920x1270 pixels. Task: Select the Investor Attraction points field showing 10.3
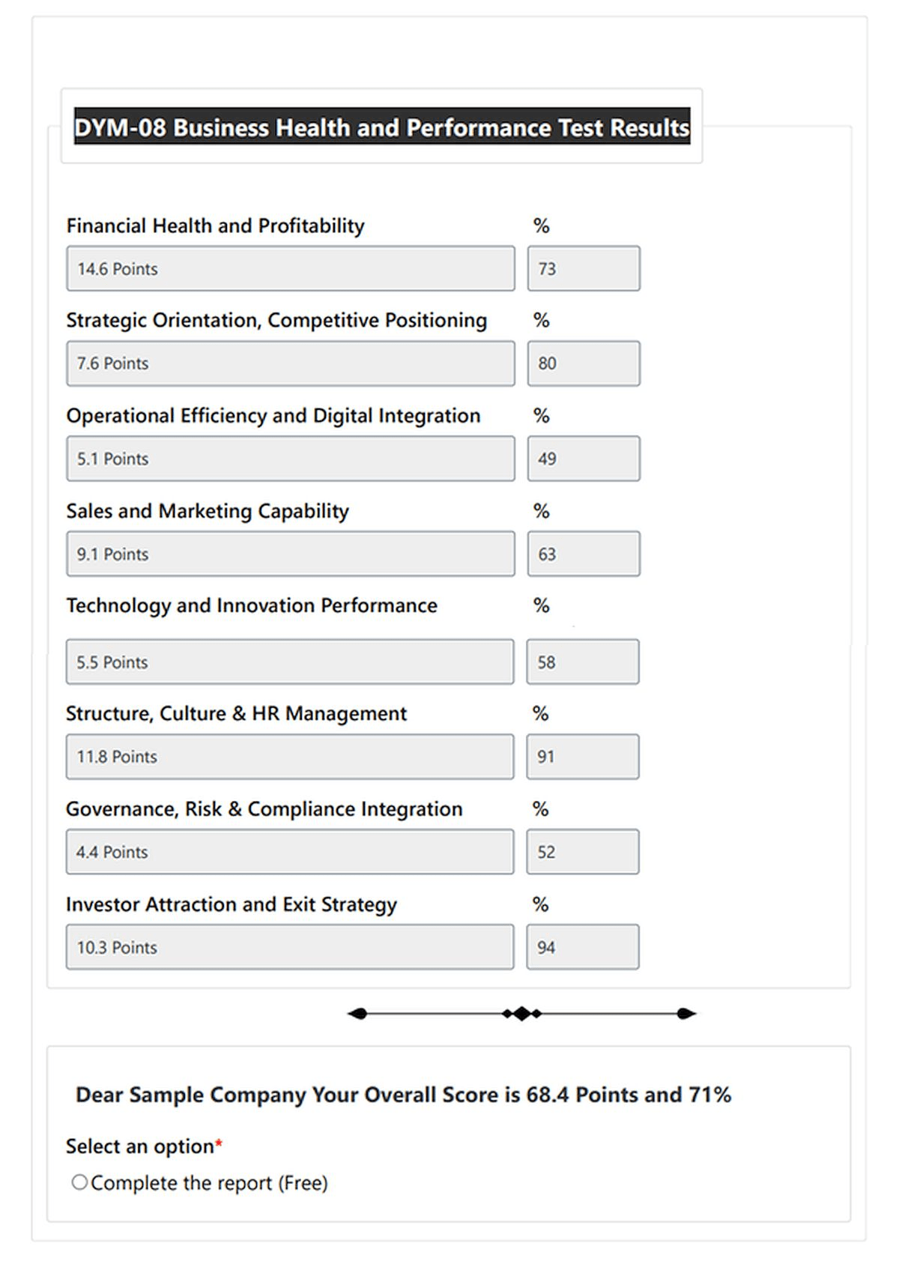tap(291, 947)
